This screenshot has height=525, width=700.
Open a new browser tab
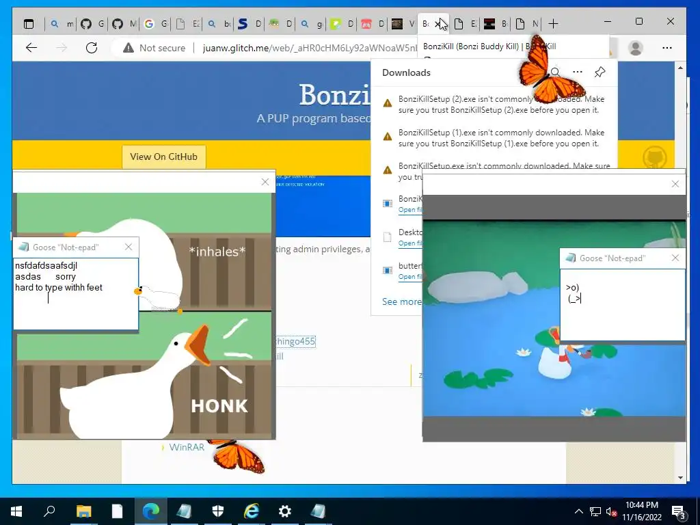point(552,24)
